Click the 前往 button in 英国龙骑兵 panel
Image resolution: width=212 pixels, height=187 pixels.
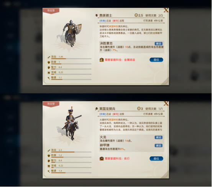click(x=156, y=159)
